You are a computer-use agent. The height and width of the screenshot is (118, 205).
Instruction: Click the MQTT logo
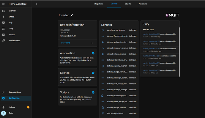tap(172, 15)
